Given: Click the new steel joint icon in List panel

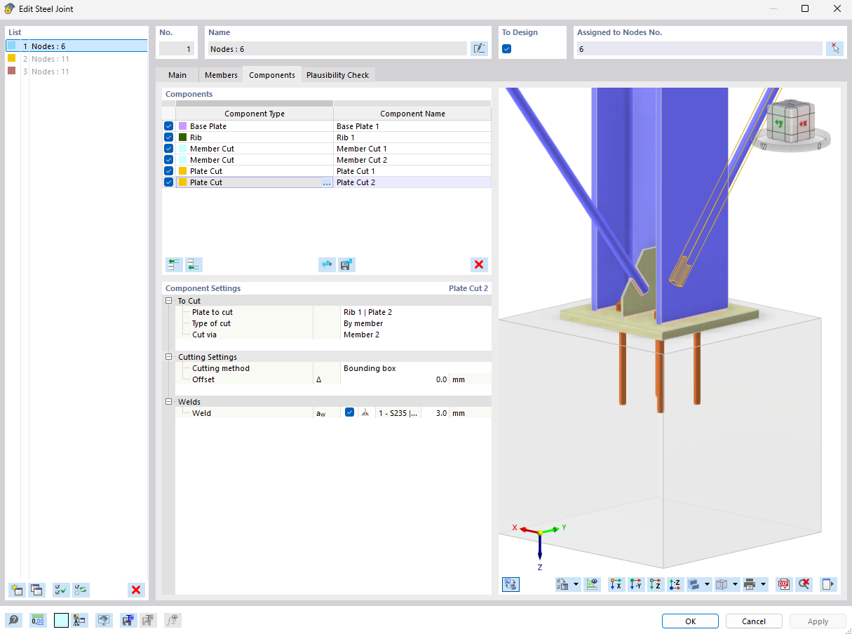Looking at the screenshot, I should pyautogui.click(x=17, y=590).
